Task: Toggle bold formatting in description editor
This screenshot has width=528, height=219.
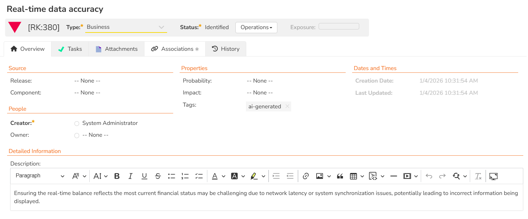Action: pyautogui.click(x=117, y=176)
